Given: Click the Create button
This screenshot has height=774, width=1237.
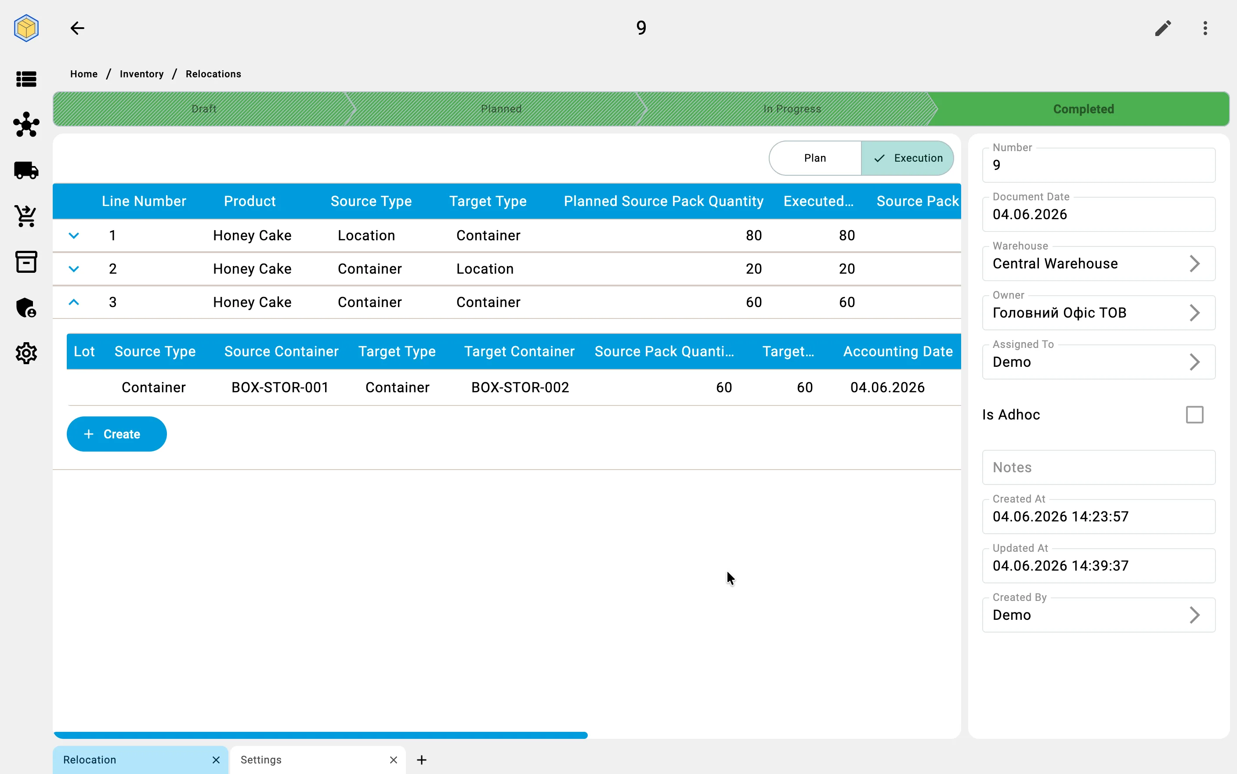Looking at the screenshot, I should point(117,434).
